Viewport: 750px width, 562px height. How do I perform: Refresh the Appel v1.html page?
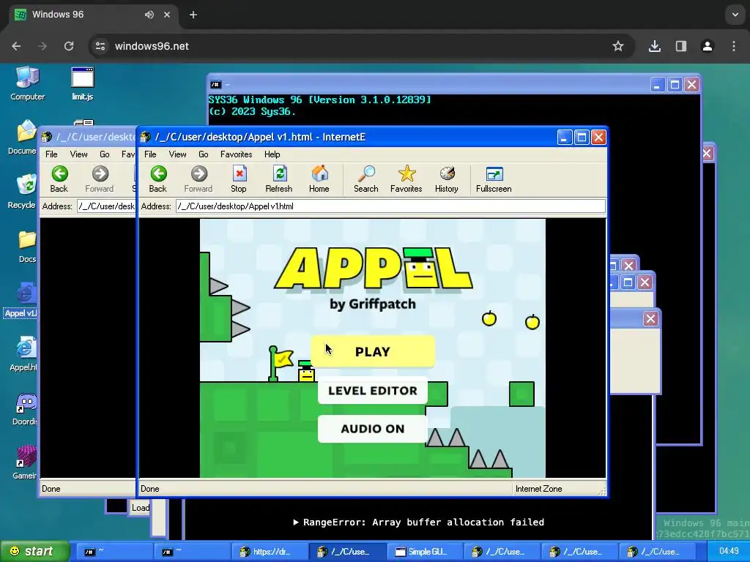tap(279, 179)
